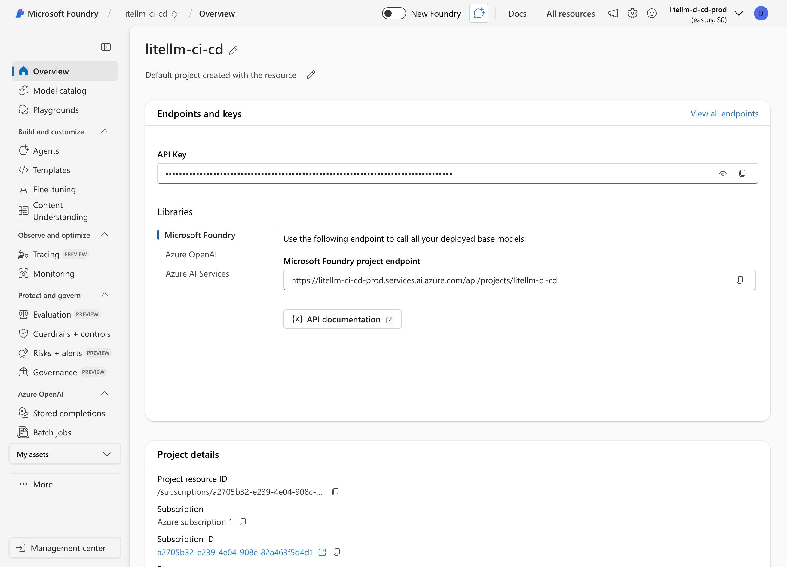Viewport: 787px width, 567px height.
Task: Edit the project name with the pencil
Action: tap(234, 50)
